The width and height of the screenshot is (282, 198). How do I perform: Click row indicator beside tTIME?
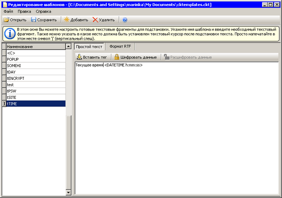click(4, 104)
